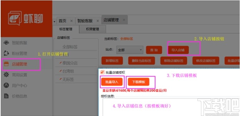This screenshot has height=116, width=240.
Task: Select the 无标签 tag
Action: (x=68, y=79)
